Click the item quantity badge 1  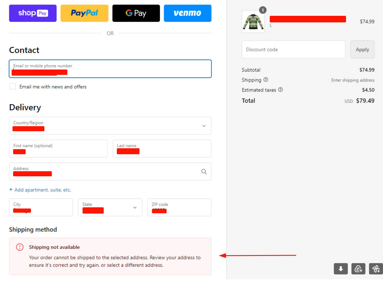(263, 10)
